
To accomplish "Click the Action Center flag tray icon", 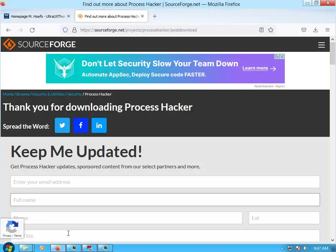I will (x=298, y=248).
